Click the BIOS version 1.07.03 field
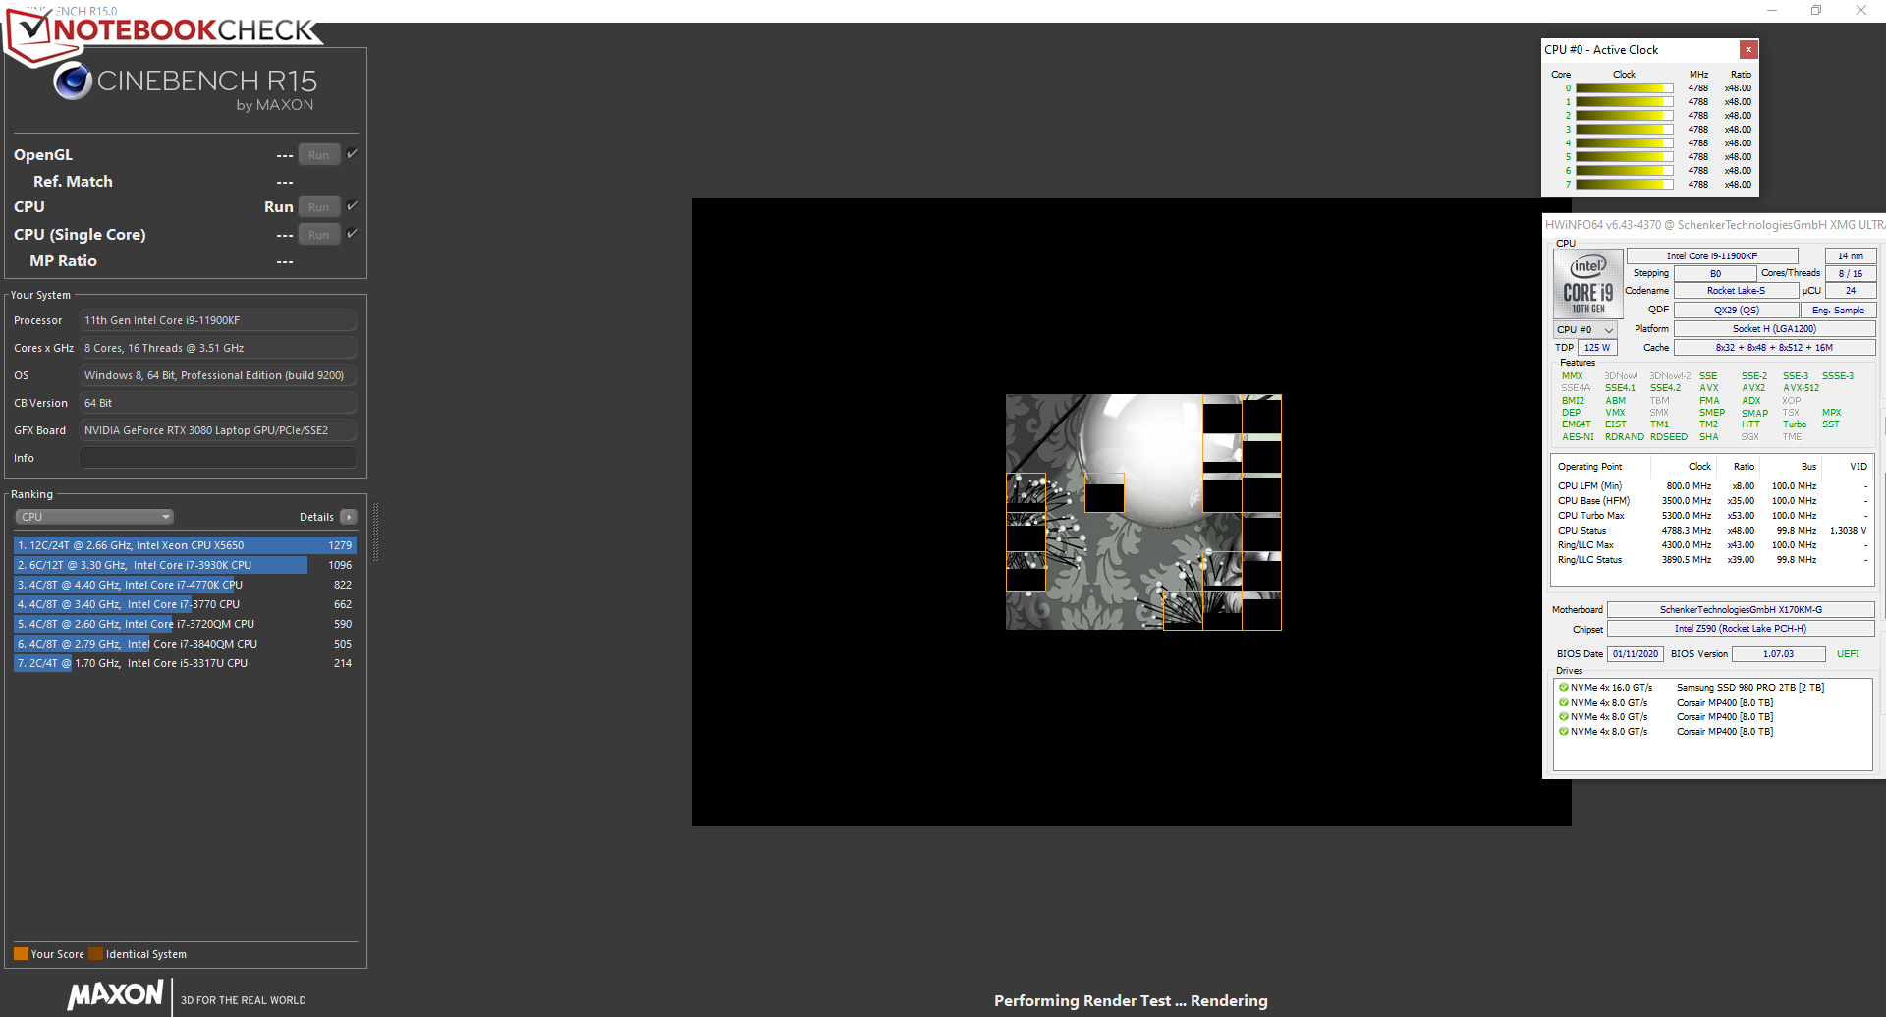 point(1778,654)
